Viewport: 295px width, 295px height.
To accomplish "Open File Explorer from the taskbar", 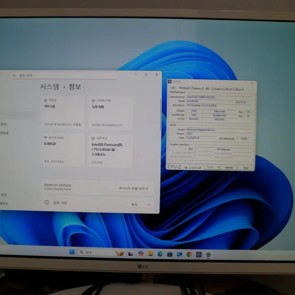I will coord(150,254).
